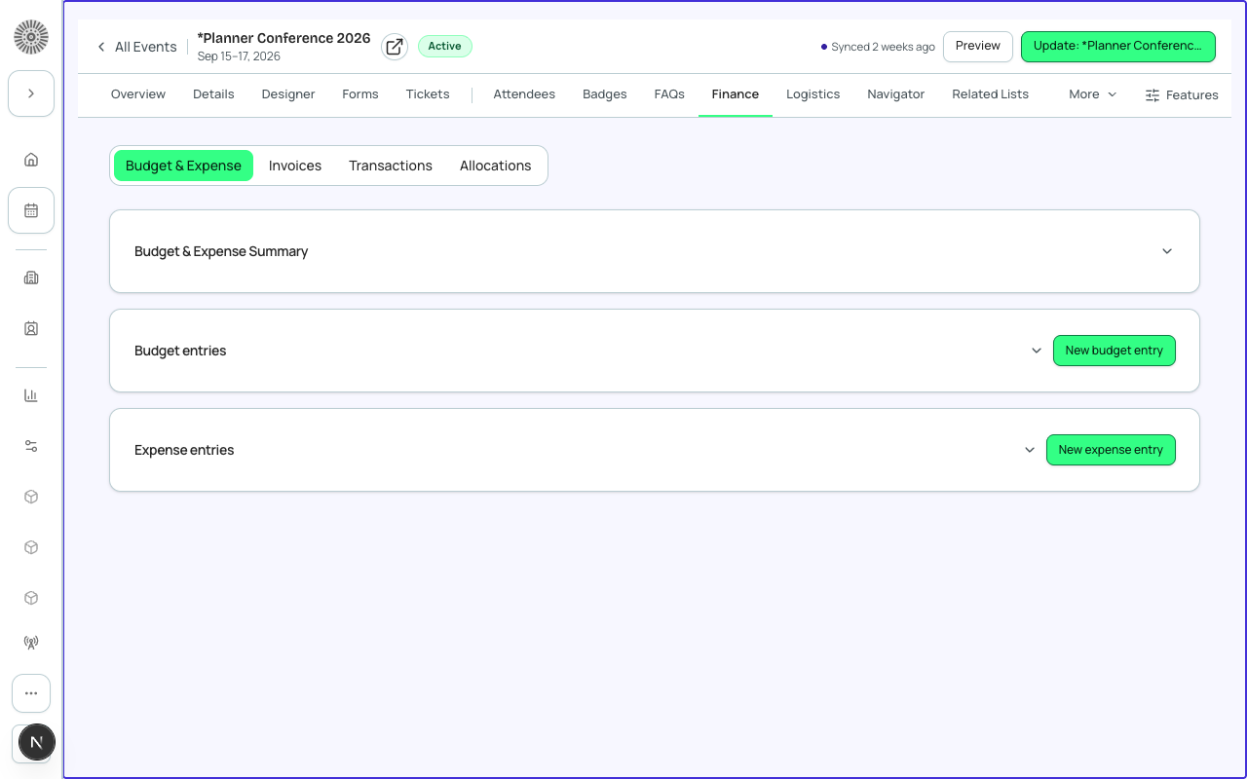This screenshot has height=779, width=1247.
Task: Click the *Planner Conference 2026 event title
Action: pos(283,38)
